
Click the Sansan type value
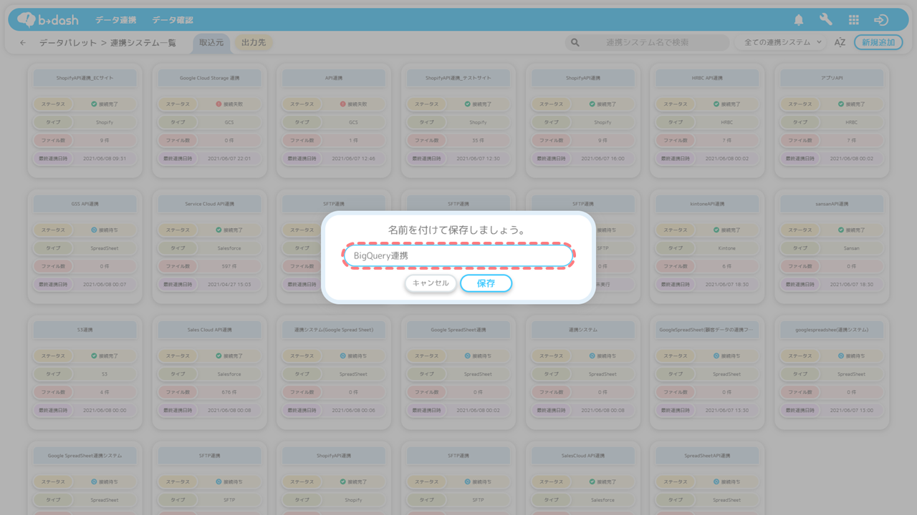click(x=851, y=248)
